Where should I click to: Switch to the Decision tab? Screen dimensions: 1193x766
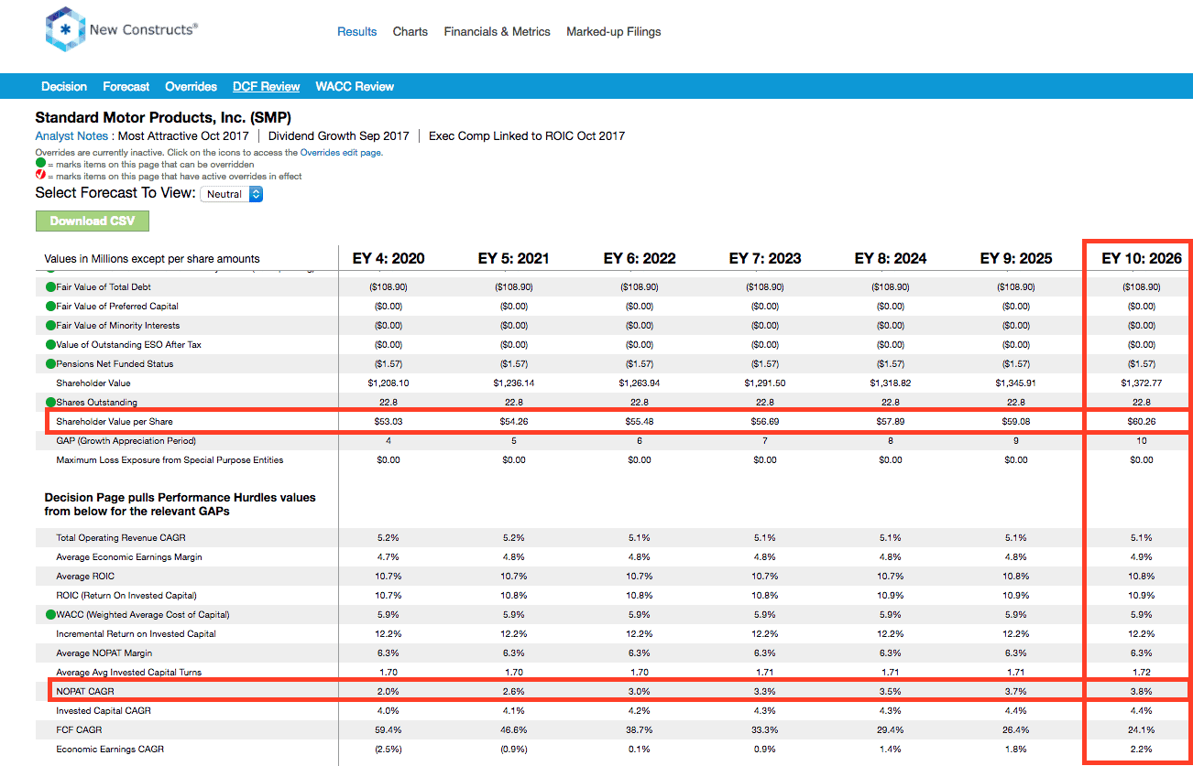(64, 87)
